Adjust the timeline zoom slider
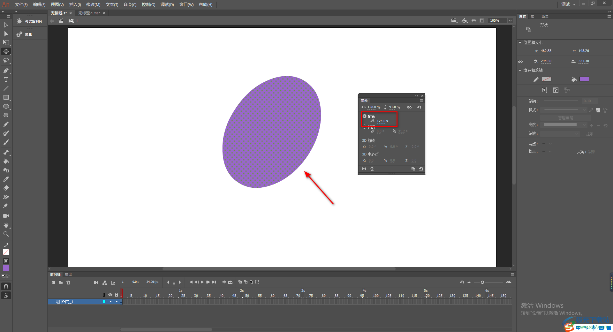The height and width of the screenshot is (332, 613). [x=482, y=282]
